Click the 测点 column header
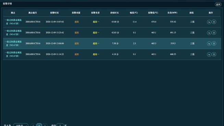This screenshot has height=126, width=224. click(13, 13)
